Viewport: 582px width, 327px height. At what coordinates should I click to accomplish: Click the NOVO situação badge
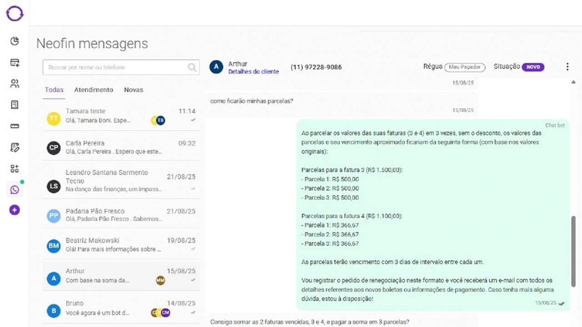coord(533,67)
